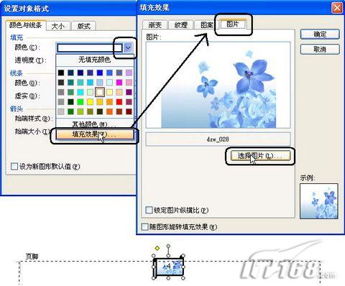The height and width of the screenshot is (286, 345).
Task: Toggle the 设为新图形默认值 checkbox
Action: (x=14, y=166)
